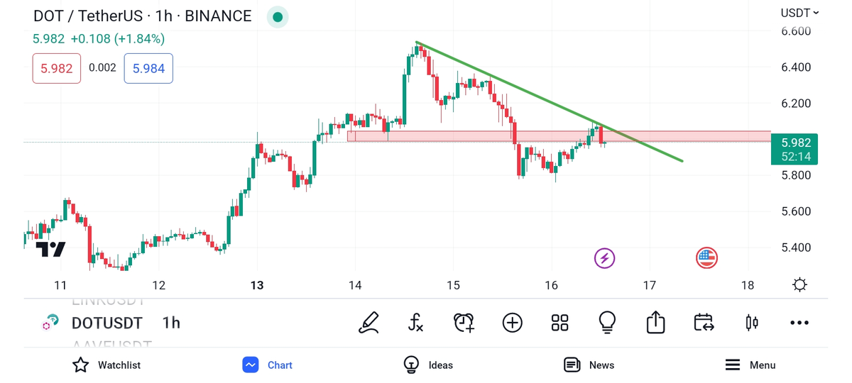Change the candlestick chart type icon
Viewport: 852px width, 383px height.
click(751, 323)
